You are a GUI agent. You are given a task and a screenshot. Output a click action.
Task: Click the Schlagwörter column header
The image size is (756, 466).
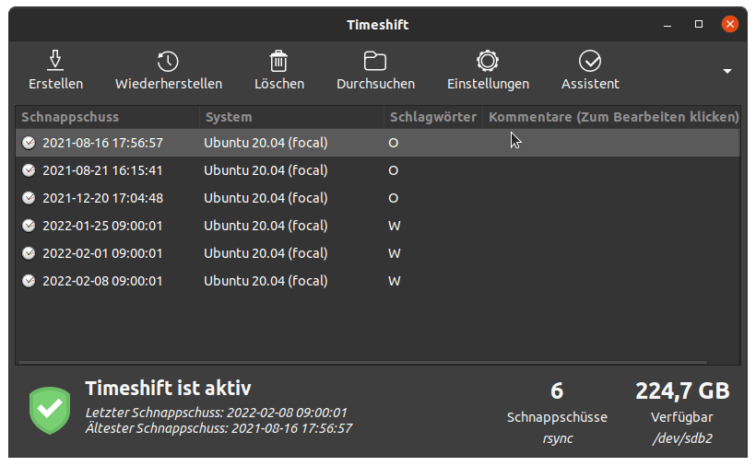(432, 117)
